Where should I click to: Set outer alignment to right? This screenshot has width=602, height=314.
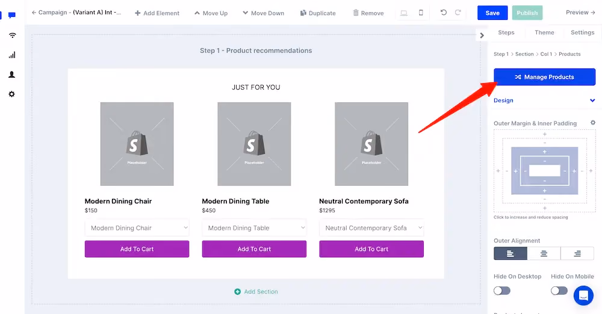577,254
